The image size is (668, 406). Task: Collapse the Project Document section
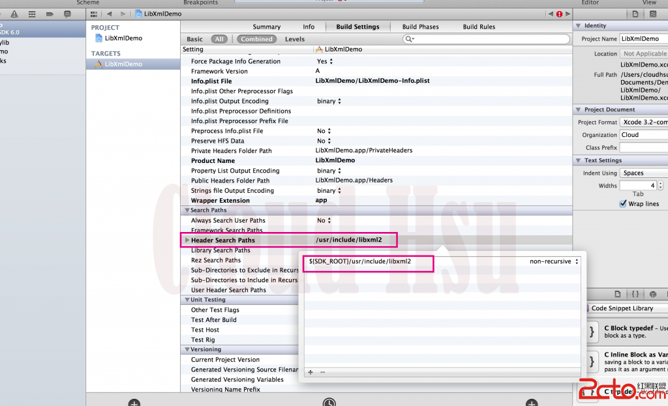point(578,109)
